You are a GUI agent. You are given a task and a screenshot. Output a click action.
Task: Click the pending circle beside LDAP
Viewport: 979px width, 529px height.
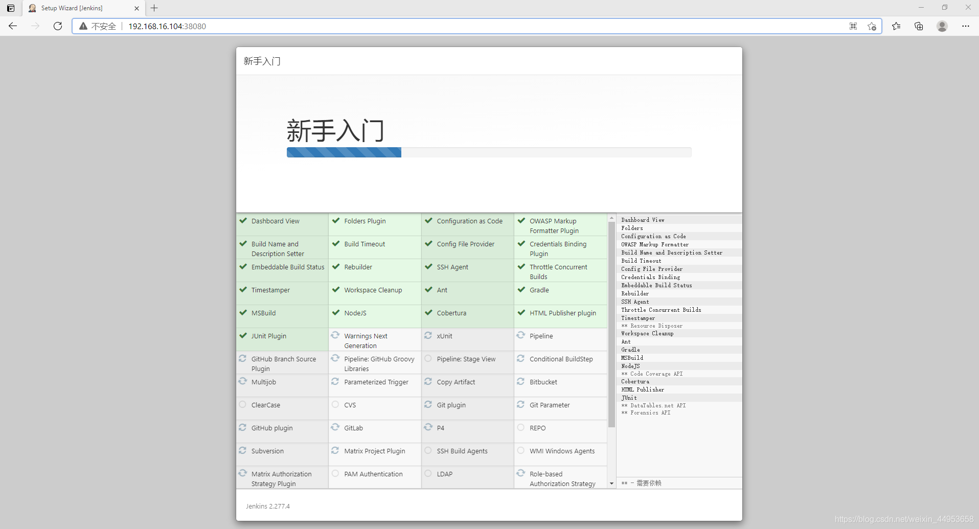(428, 473)
